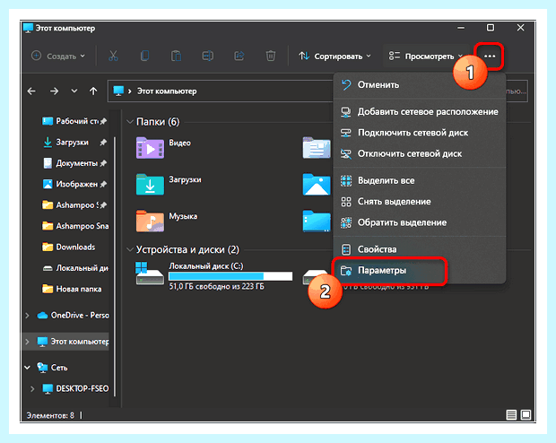The height and width of the screenshot is (443, 556).
Task: Open the Создать dropdown
Action: click(x=58, y=56)
